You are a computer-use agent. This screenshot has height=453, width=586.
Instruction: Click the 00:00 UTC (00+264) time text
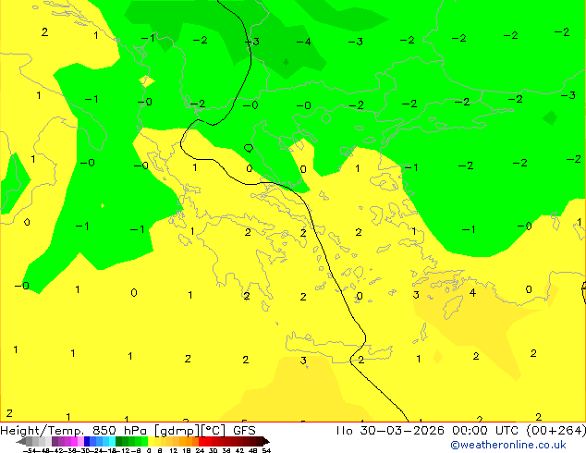coord(519,431)
